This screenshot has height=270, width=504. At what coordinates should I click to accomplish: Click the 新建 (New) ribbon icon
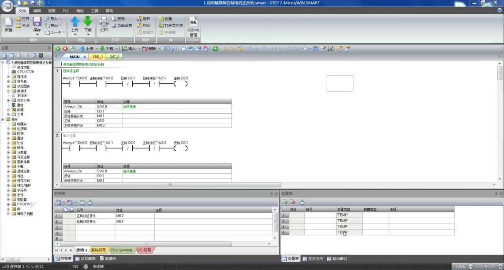[x=8, y=24]
